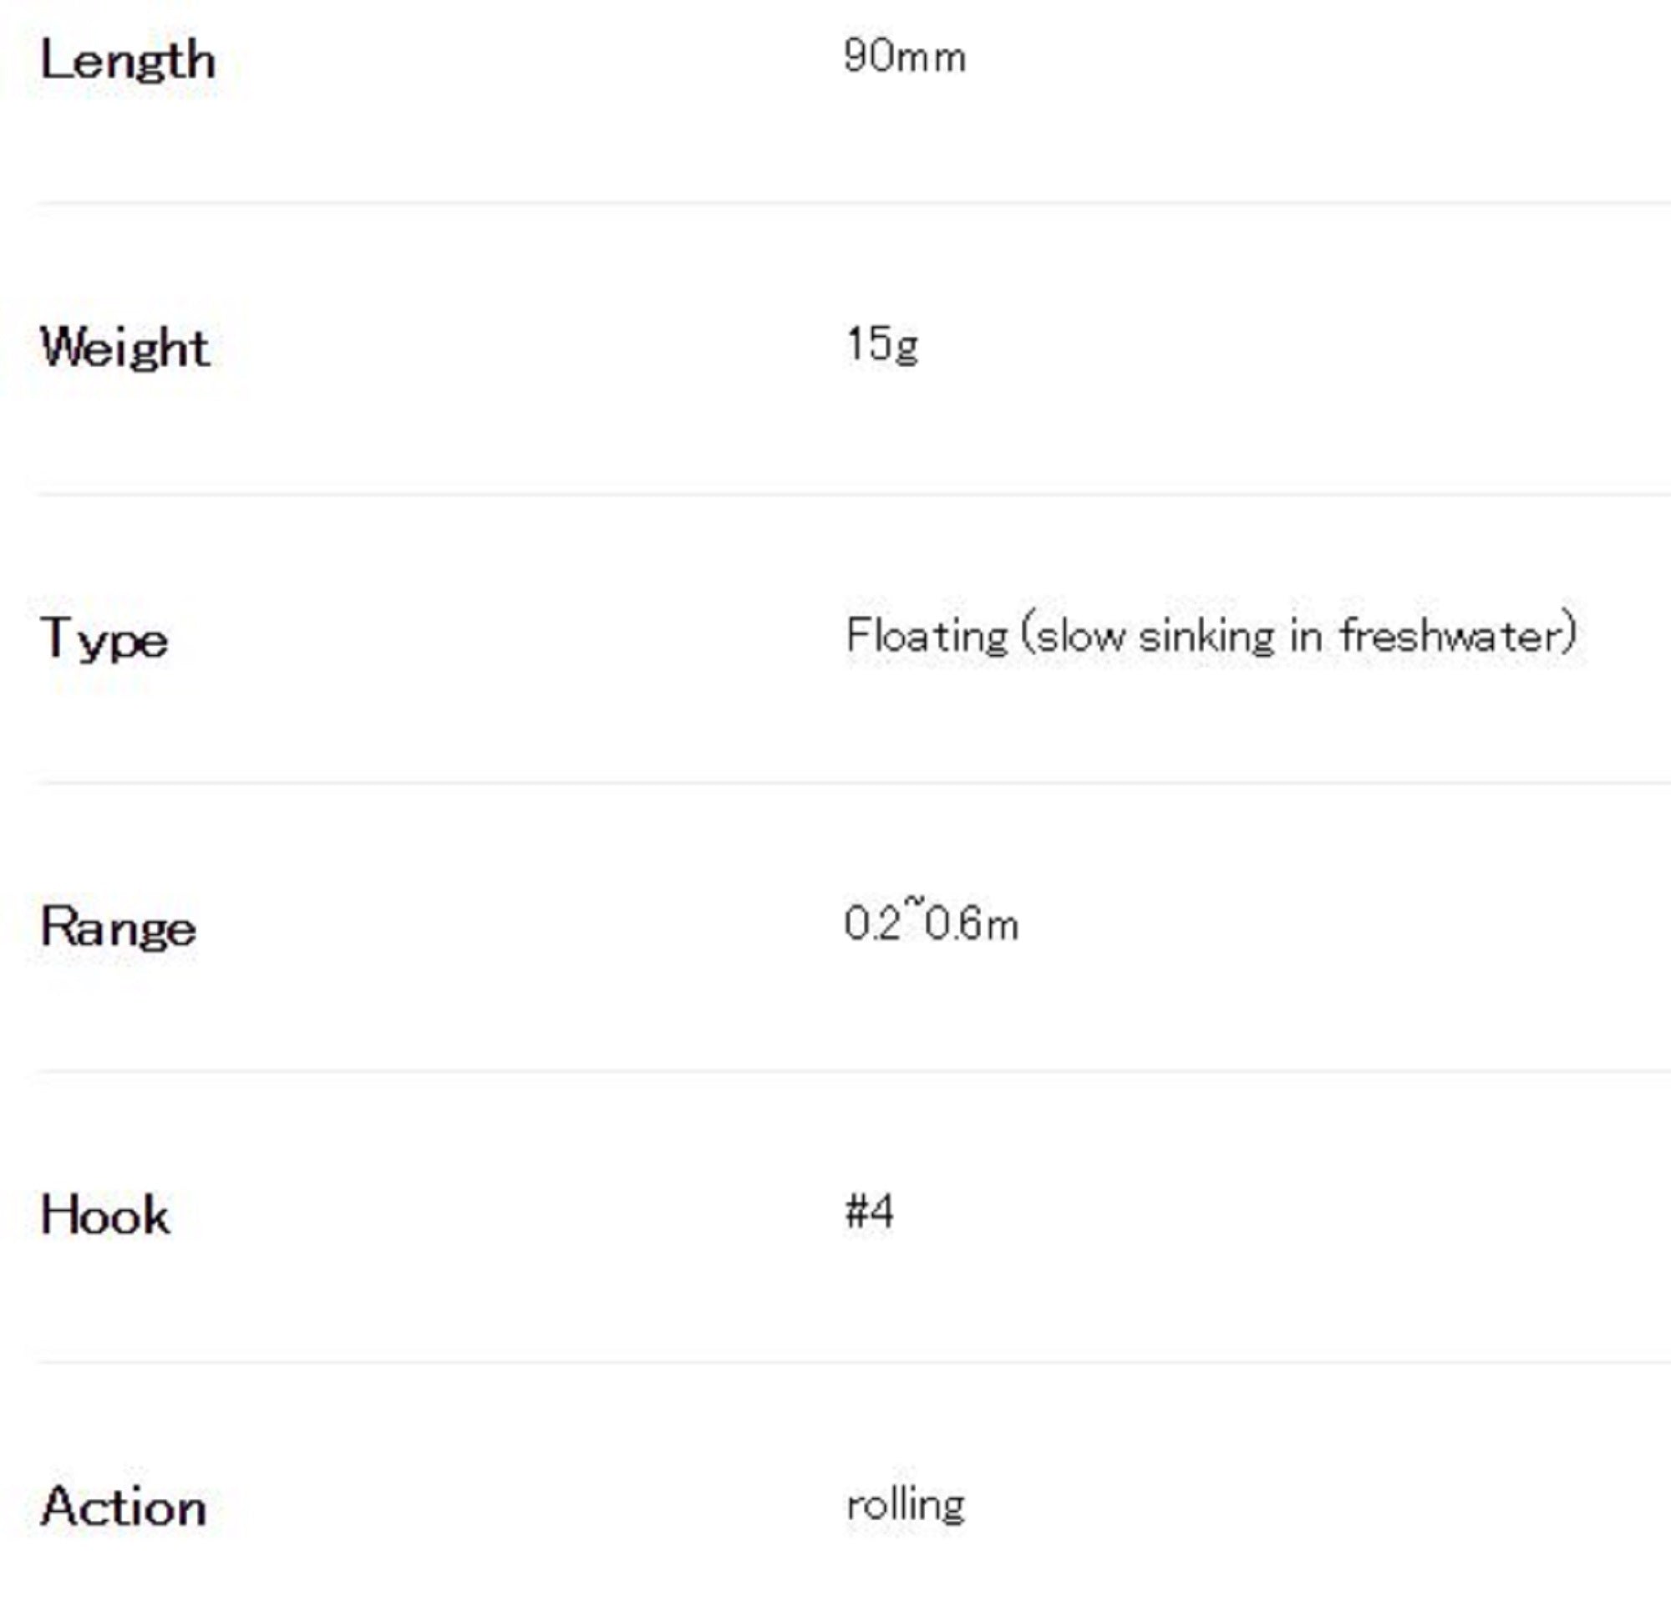Click the Length label
Image resolution: width=1671 pixels, height=1612 pixels.
pyautogui.click(x=127, y=61)
